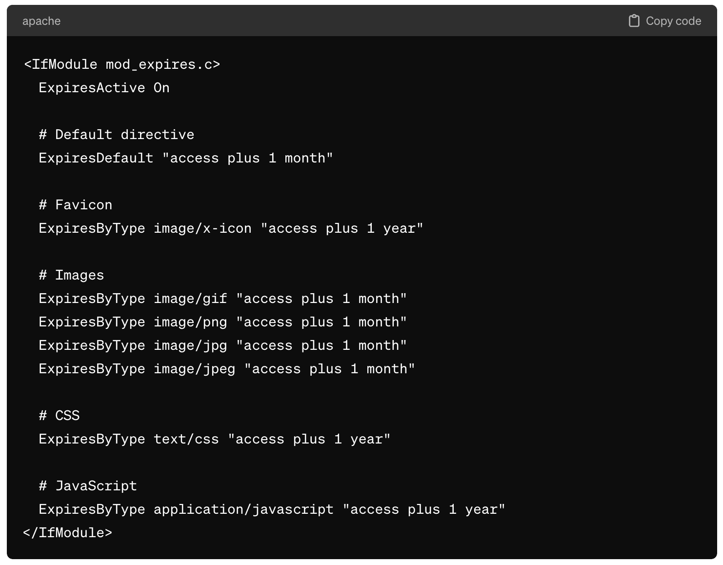Click the image/jpeg expires line
Screen dimensions: 723x565
coord(227,369)
